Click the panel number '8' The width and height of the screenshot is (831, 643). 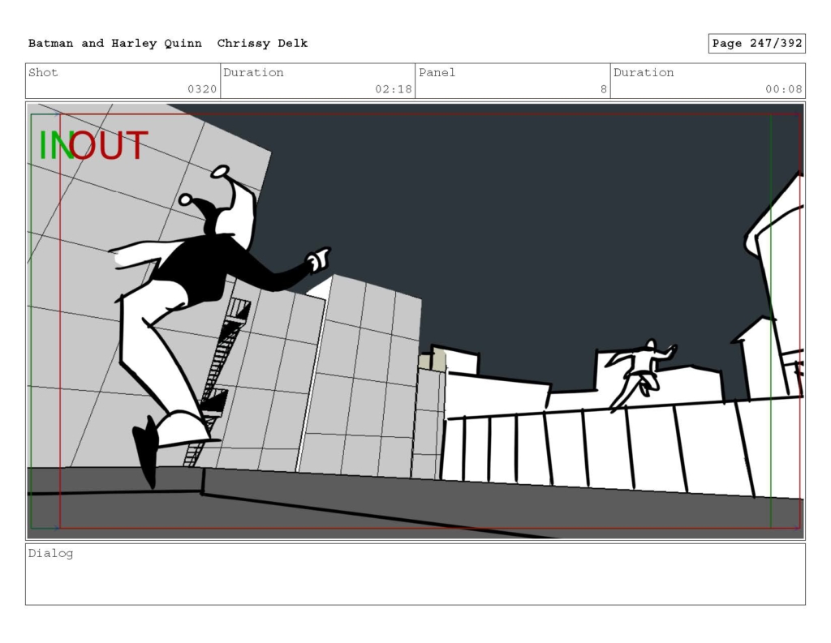click(x=603, y=89)
